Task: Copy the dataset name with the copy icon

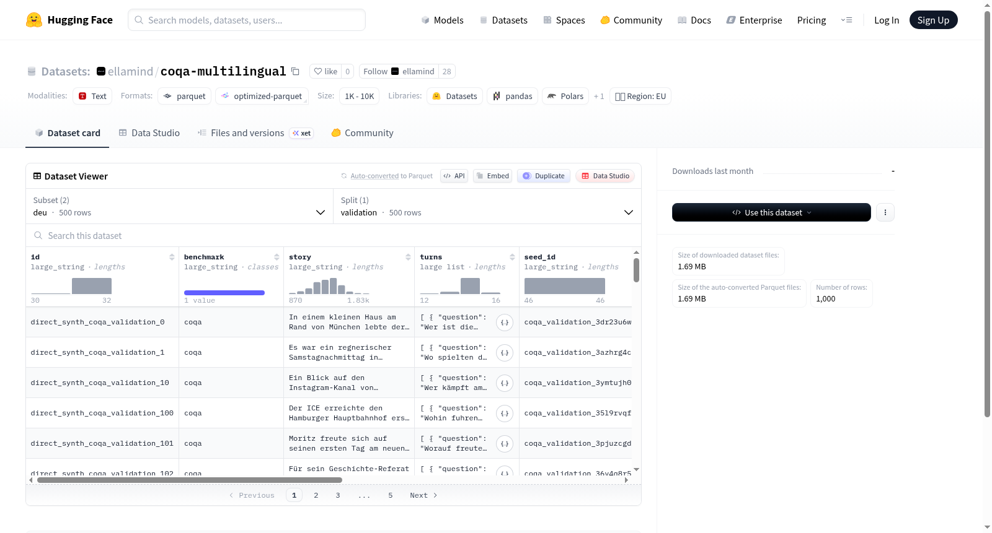Action: pos(296,72)
